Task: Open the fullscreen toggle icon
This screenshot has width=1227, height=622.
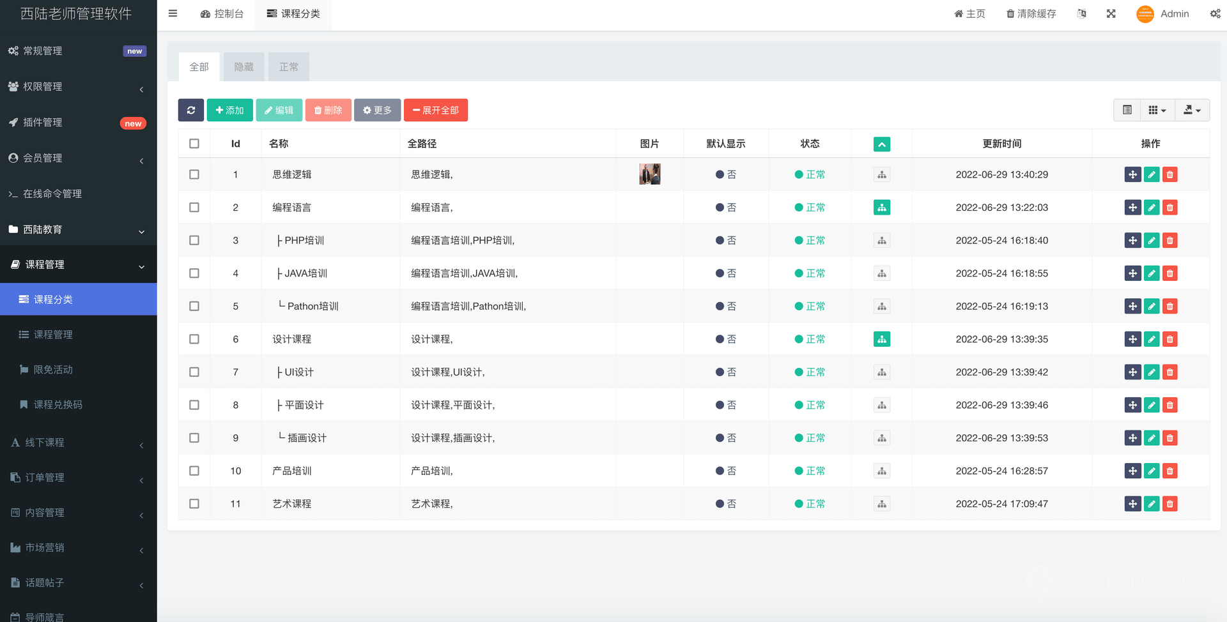Action: pos(1111,13)
